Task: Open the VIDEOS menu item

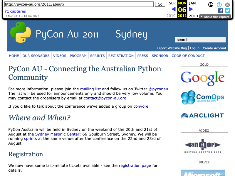Action: (x=60, y=56)
